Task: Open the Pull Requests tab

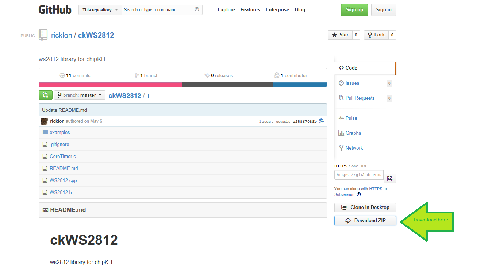Action: 357,98
